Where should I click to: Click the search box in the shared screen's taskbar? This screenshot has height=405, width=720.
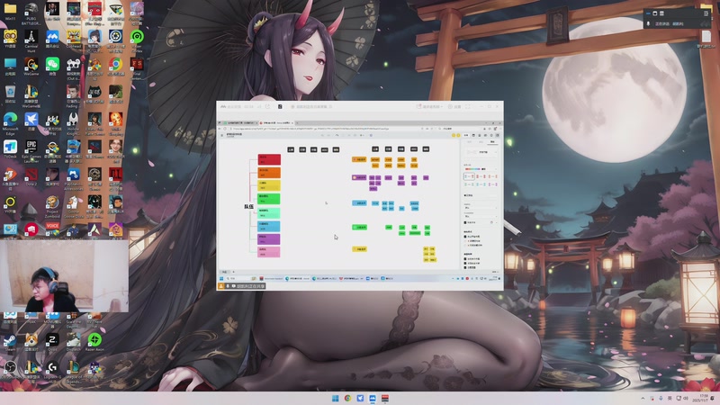point(240,279)
